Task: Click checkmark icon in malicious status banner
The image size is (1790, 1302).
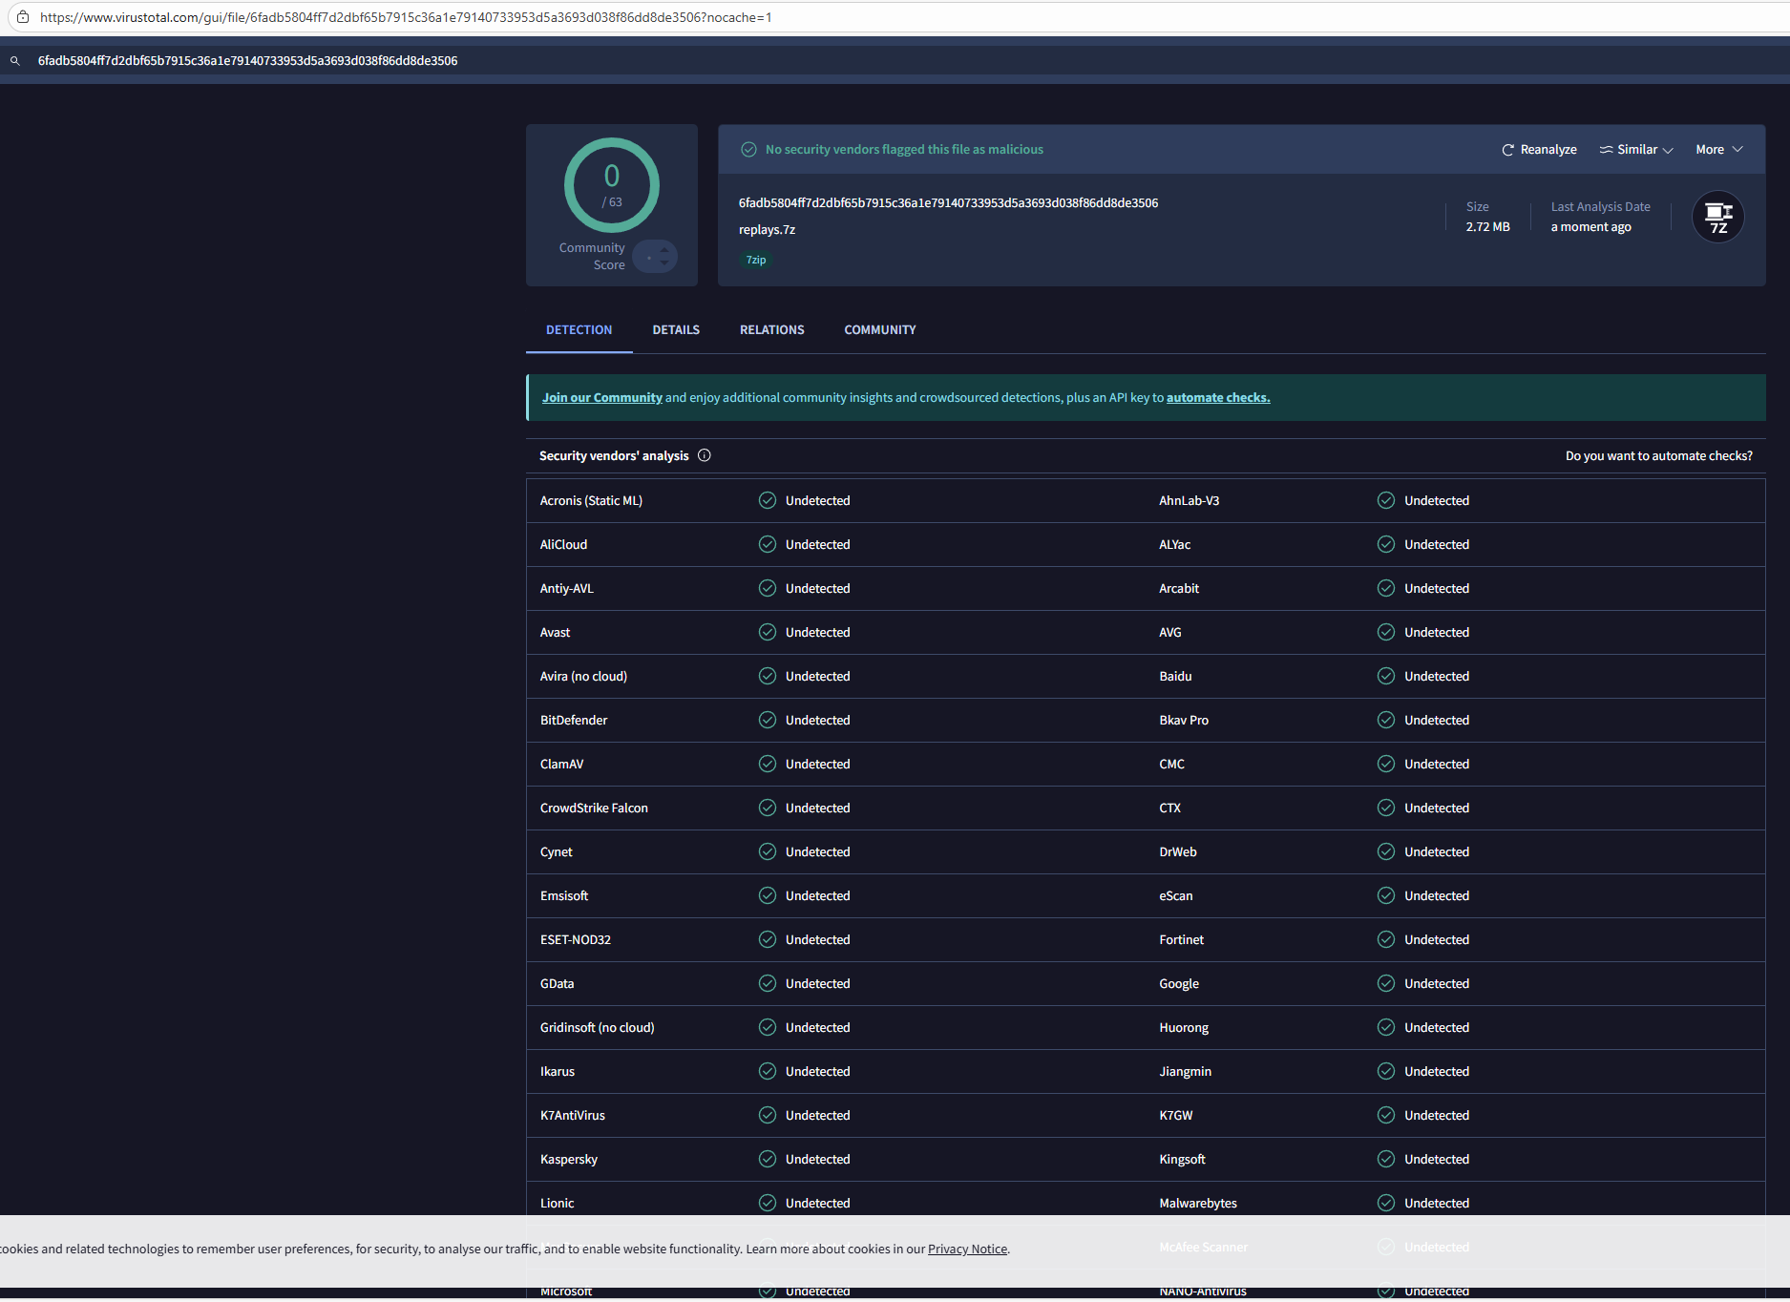Action: point(749,150)
